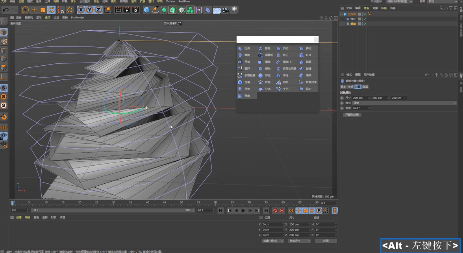Jump to the timeline start
The image size is (463, 253).
220,211
